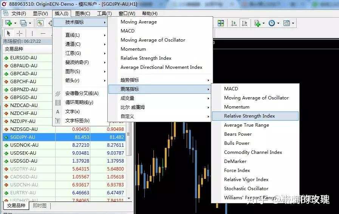Choose 安德鲁分叉线(A) menu entry
Image resolution: width=339 pixels, height=214 pixels.
(x=80, y=93)
